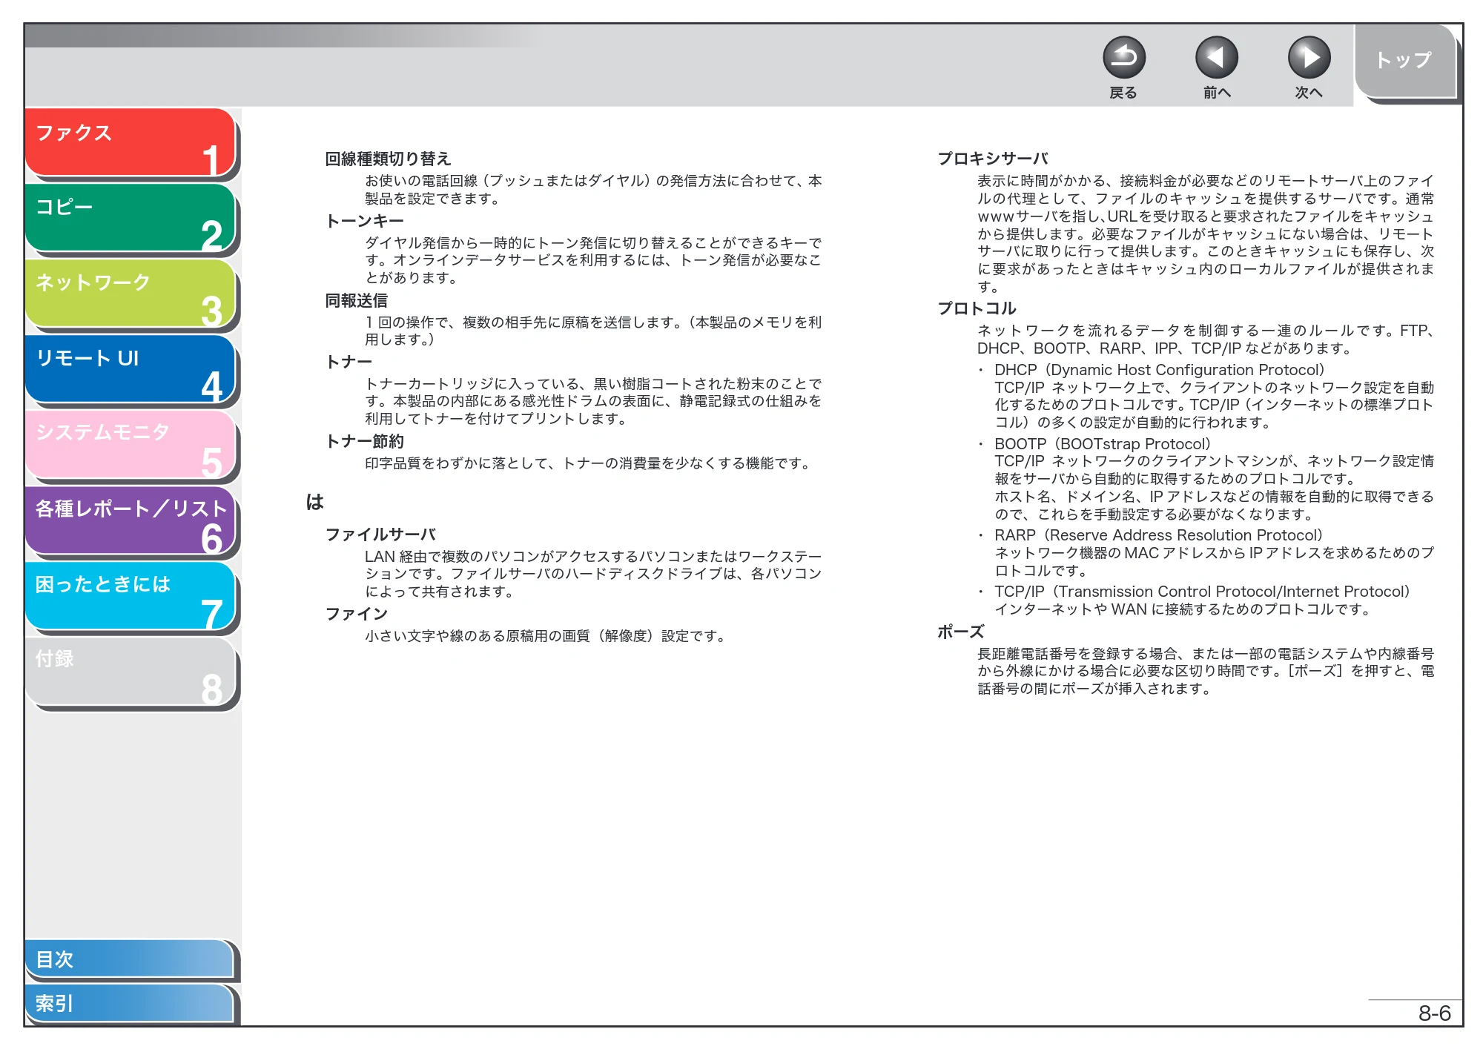Click the 前へ previous-page arrow icon
Image resolution: width=1483 pixels, height=1049 pixels.
1216,58
